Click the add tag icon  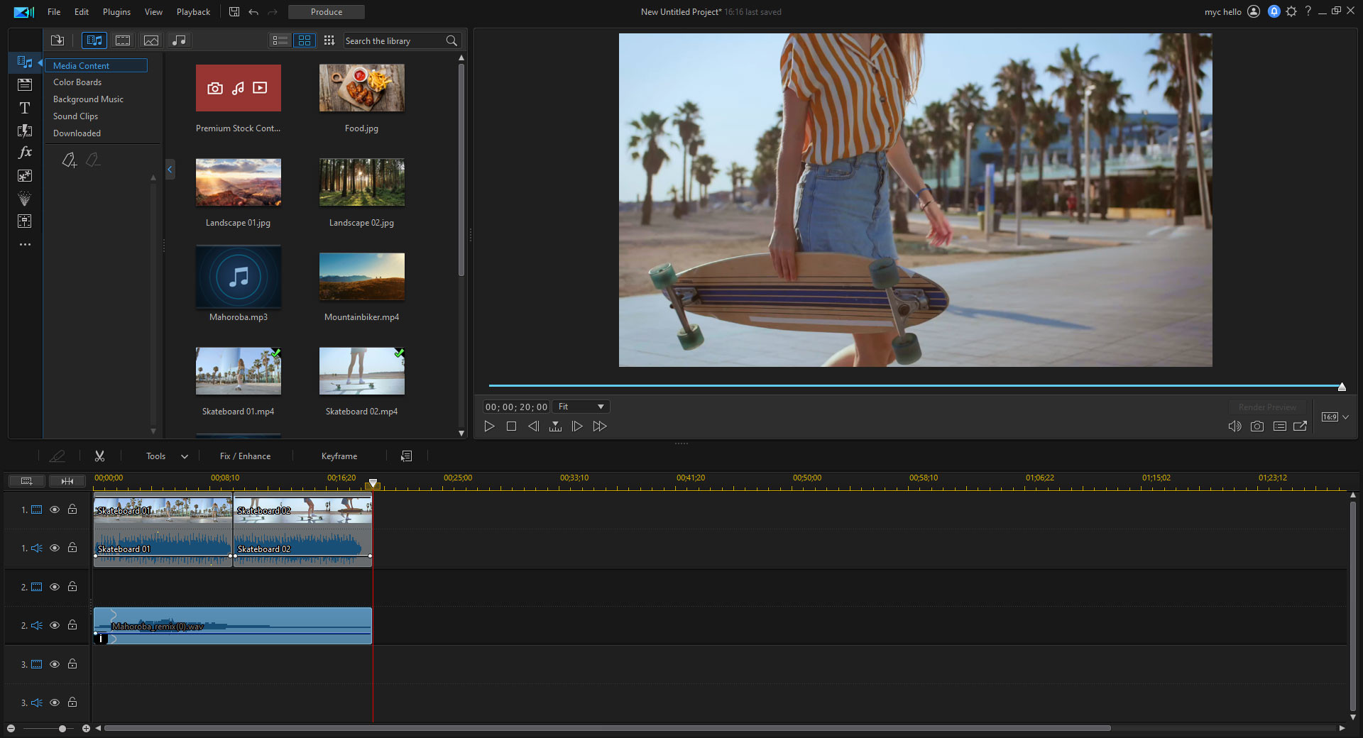coord(69,160)
